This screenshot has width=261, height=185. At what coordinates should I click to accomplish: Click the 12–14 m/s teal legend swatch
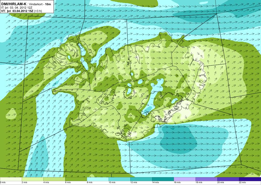pyautogui.click(x=141, y=179)
